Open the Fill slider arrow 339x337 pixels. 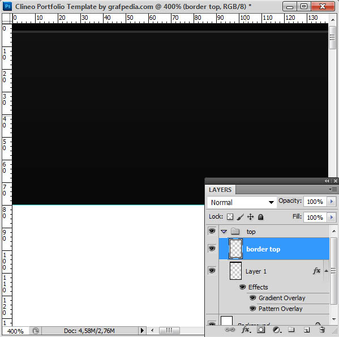point(332,217)
